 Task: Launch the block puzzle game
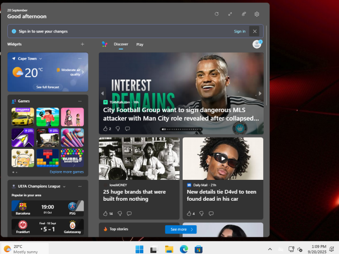tap(48, 158)
